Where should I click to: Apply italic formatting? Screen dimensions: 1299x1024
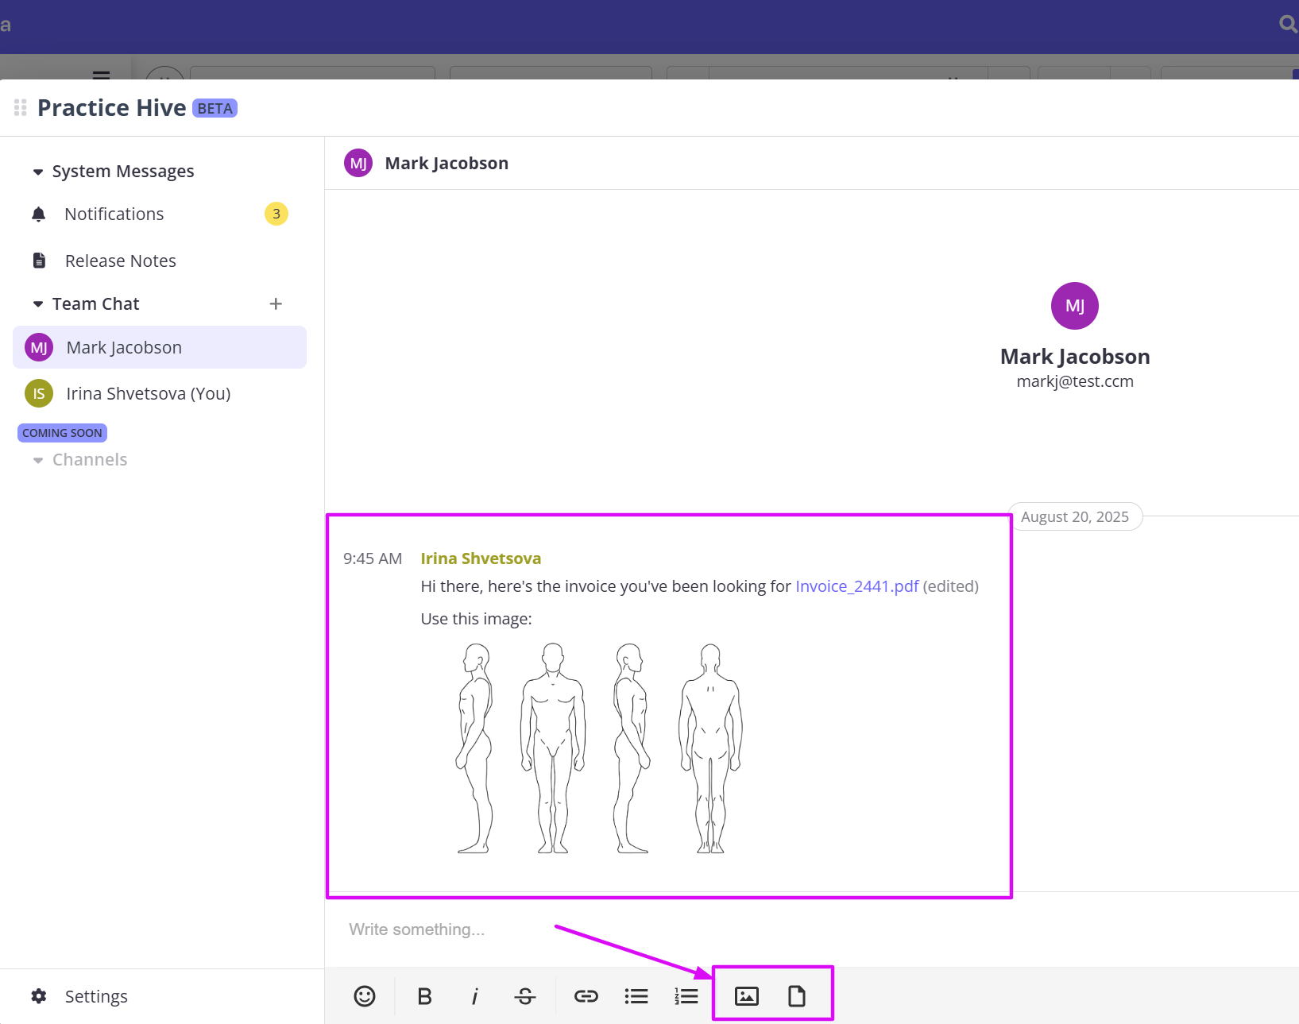coord(474,995)
